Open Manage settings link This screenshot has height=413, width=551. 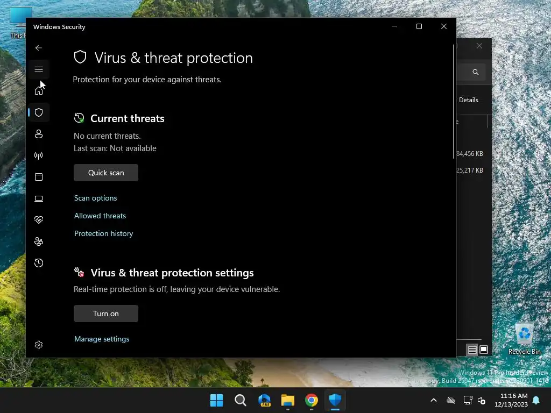point(102,339)
